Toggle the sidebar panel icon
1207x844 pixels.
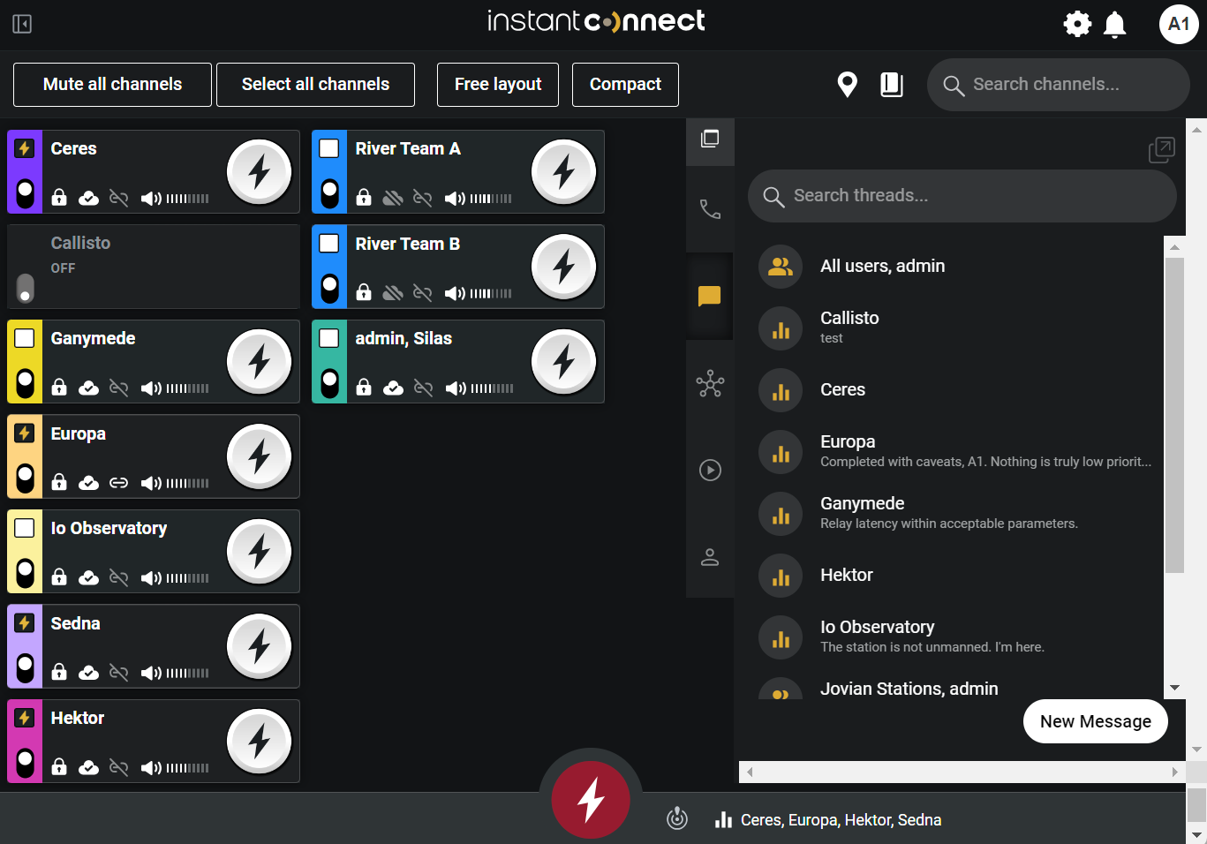(22, 24)
